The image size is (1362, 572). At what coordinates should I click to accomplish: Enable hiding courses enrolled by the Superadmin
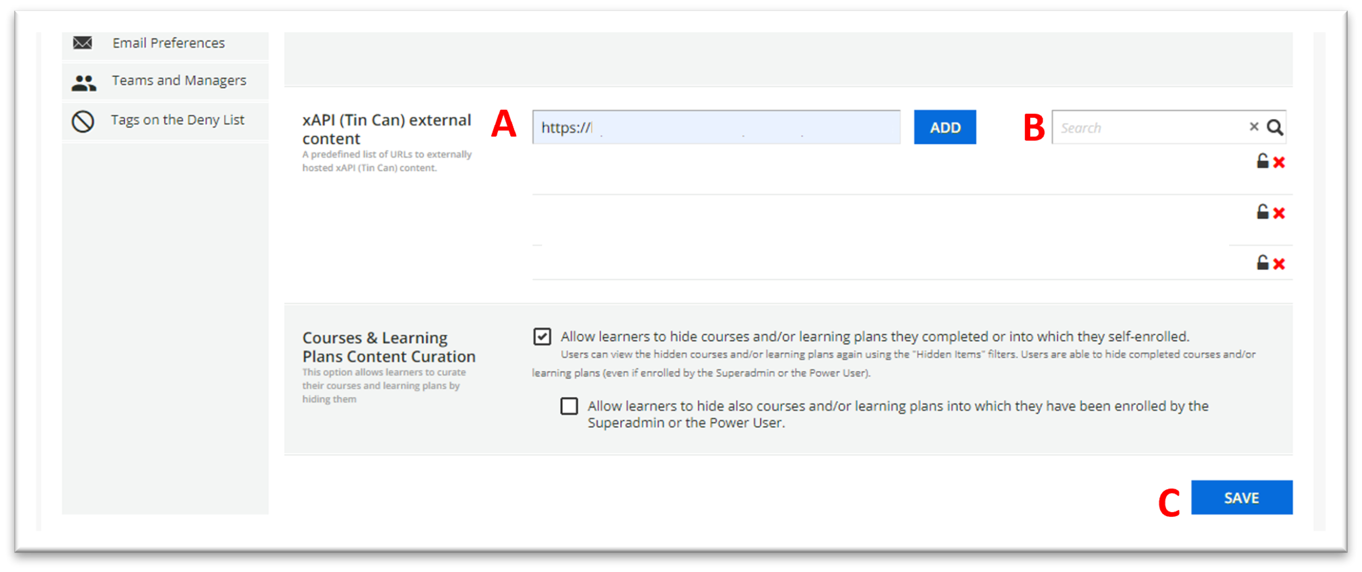[569, 406]
